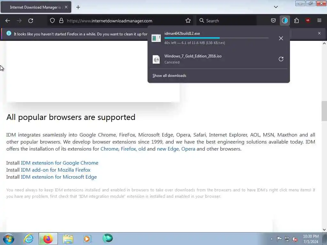
Task: Select the idman642build12.exe download entry
Action: click(x=218, y=38)
